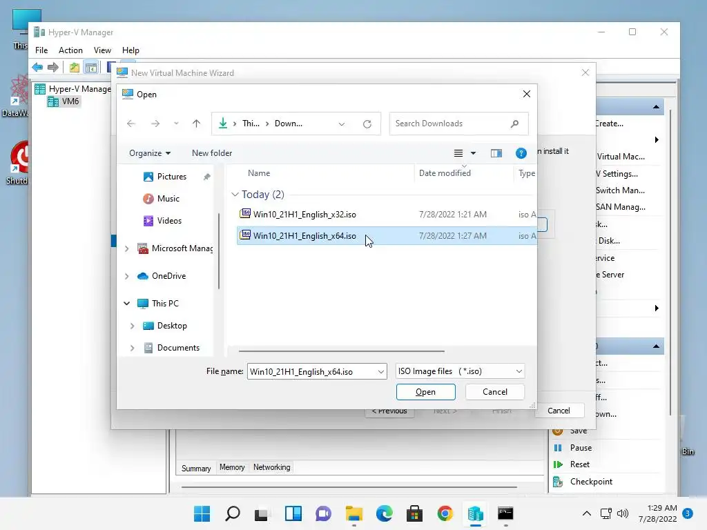Screen dimensions: 707x530
Task: Create a New folder
Action: pos(212,153)
